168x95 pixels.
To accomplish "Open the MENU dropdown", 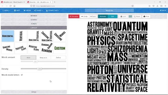I will [6, 11].
